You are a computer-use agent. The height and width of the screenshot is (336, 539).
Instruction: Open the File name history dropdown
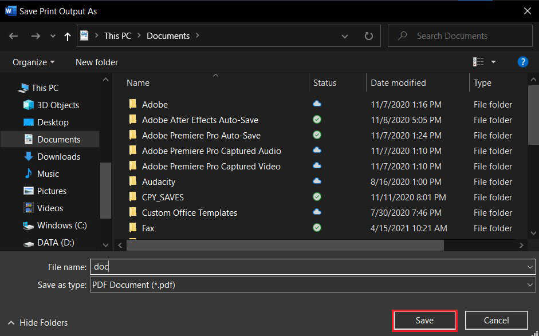(x=530, y=267)
